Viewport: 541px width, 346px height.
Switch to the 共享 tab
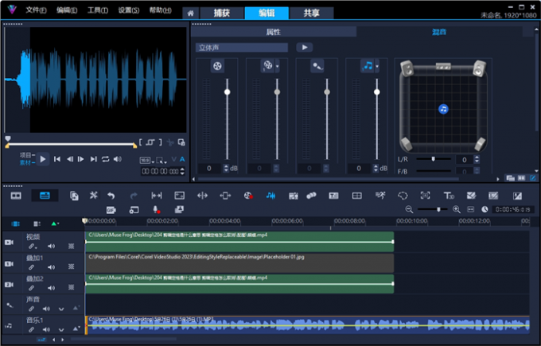point(312,13)
